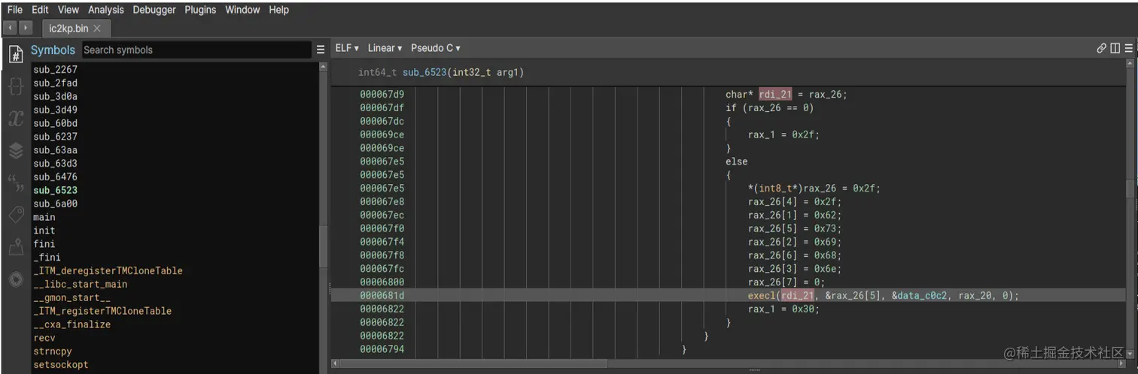Open the Strings sidebar icon

15,182
